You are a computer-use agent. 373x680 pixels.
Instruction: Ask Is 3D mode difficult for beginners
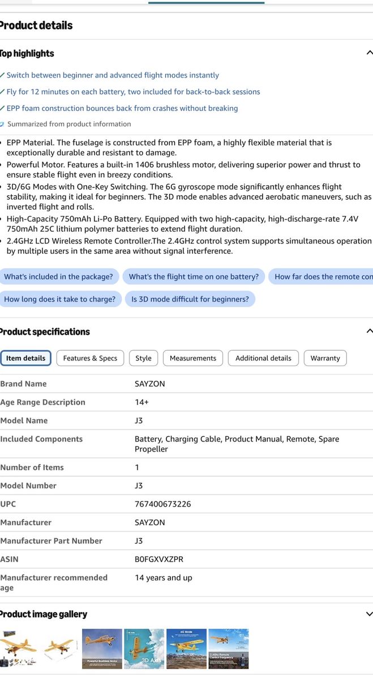coord(190,299)
